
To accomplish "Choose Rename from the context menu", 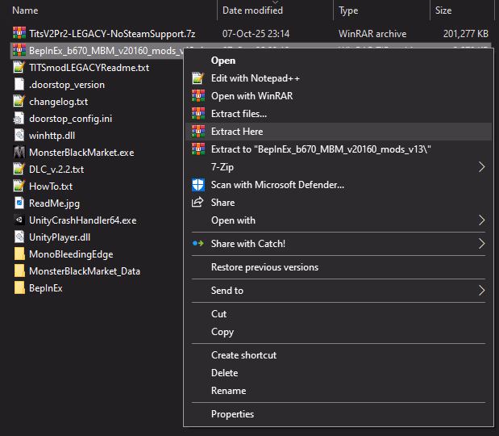I will tap(228, 391).
